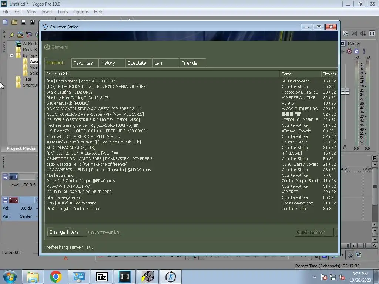
Task: Click the New project icon in Vegas toolbar
Action: [x=5, y=22]
